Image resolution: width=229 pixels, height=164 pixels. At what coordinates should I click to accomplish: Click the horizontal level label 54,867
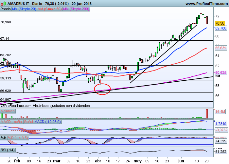pos(6,100)
